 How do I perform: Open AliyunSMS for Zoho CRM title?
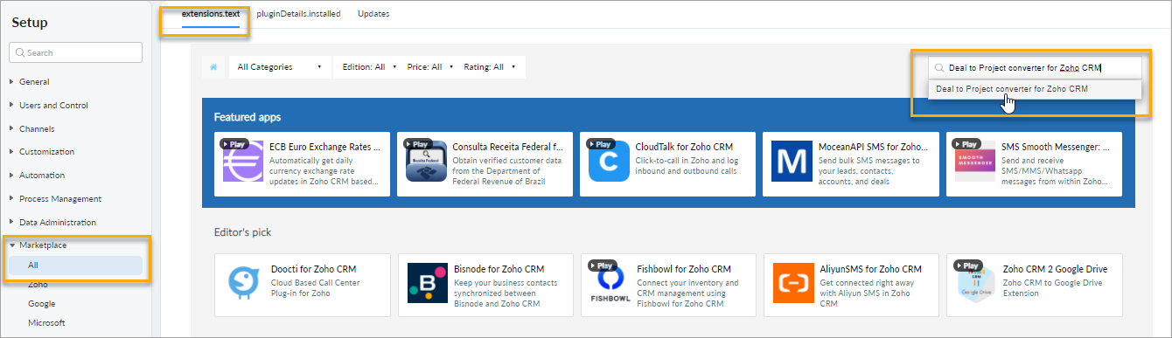tap(871, 269)
